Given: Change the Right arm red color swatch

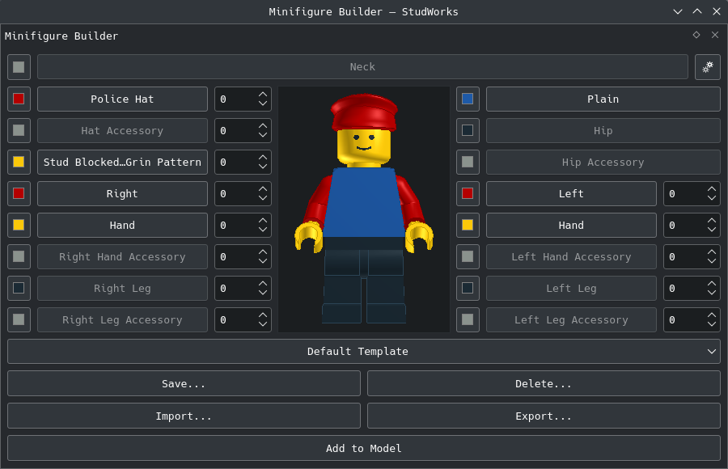Looking at the screenshot, I should (19, 193).
